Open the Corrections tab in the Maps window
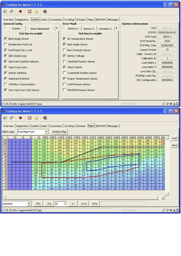 (x=56, y=126)
